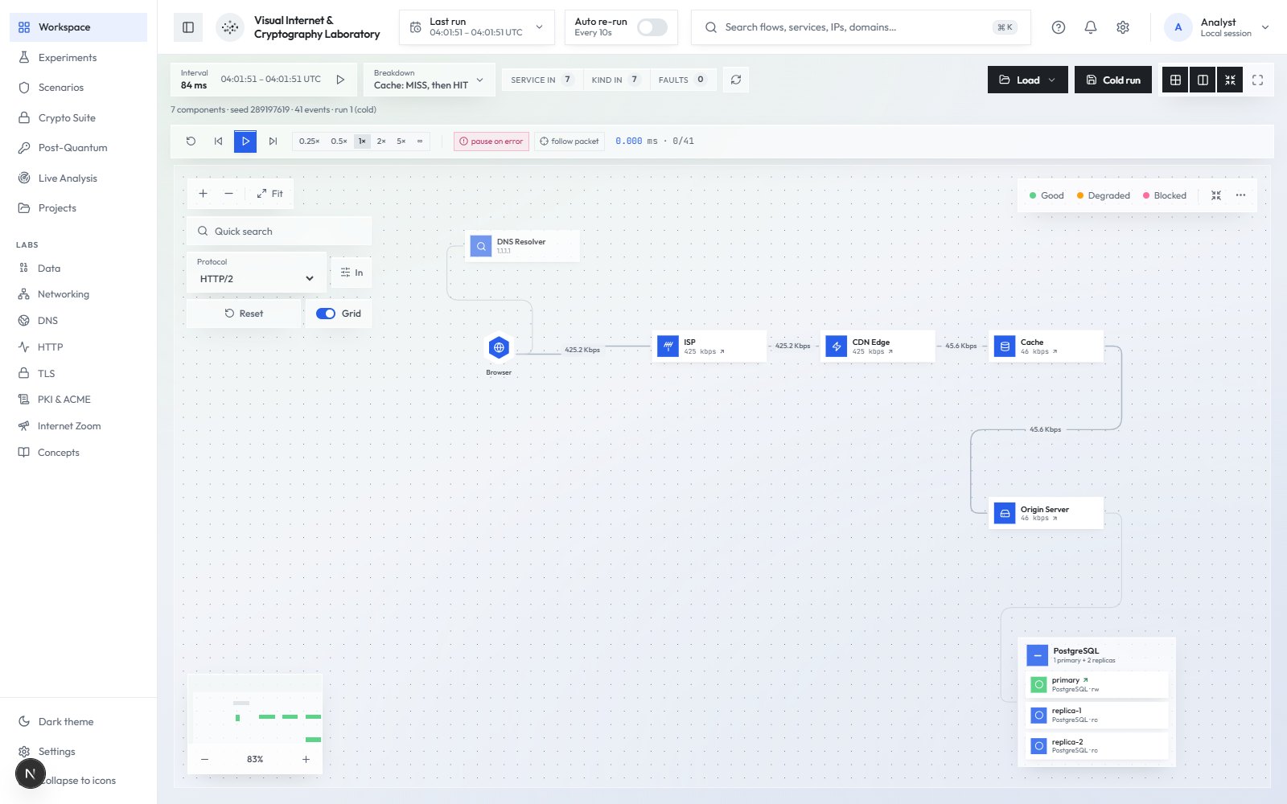Fit the canvas to view
The image size is (1287, 804).
click(x=269, y=194)
